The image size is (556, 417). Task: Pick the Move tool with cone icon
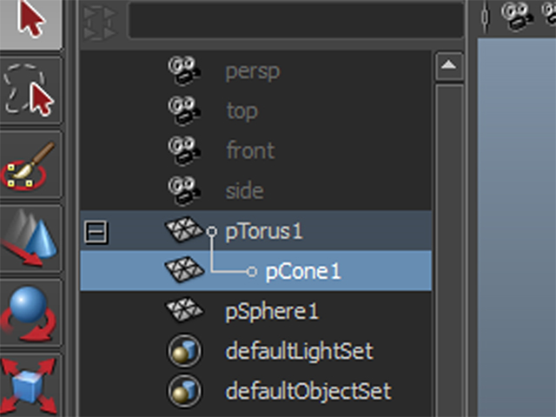(30, 239)
